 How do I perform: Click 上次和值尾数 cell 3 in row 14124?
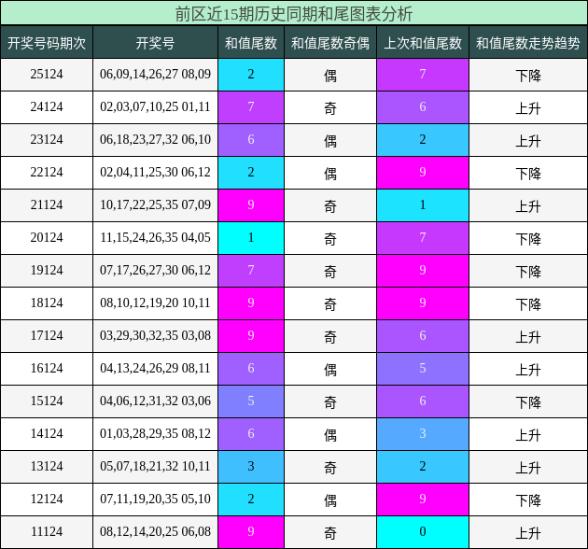(x=423, y=433)
